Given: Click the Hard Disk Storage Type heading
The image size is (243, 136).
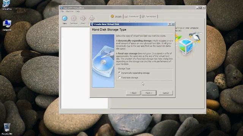Looking at the screenshot, I should (x=109, y=29).
